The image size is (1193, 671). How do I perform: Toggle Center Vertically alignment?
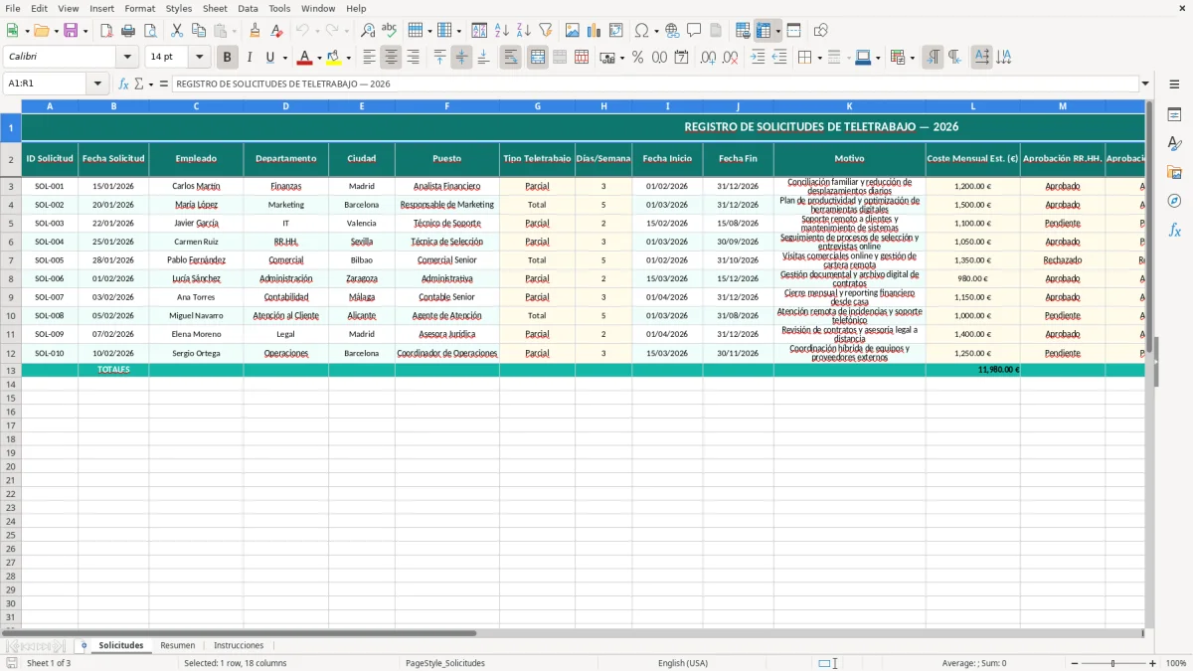pos(461,58)
